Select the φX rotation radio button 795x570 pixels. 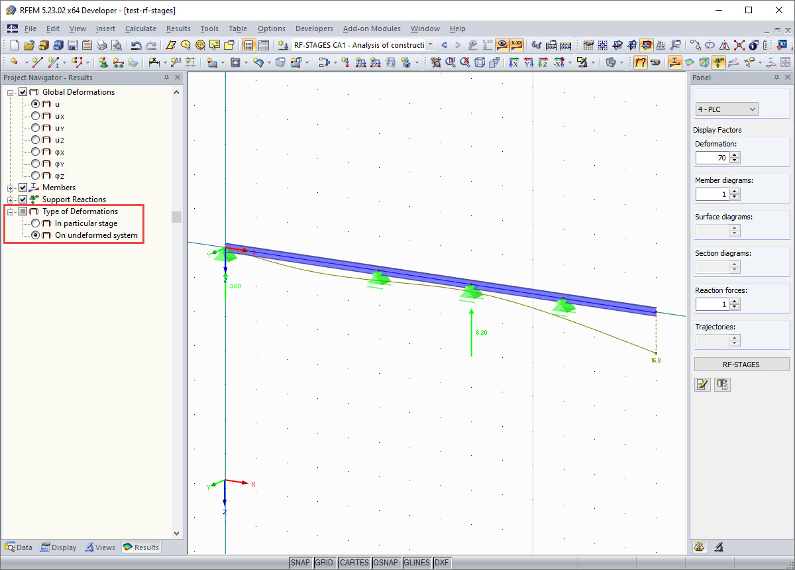tap(35, 152)
